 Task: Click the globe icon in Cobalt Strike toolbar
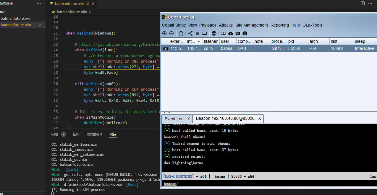tap(214, 33)
